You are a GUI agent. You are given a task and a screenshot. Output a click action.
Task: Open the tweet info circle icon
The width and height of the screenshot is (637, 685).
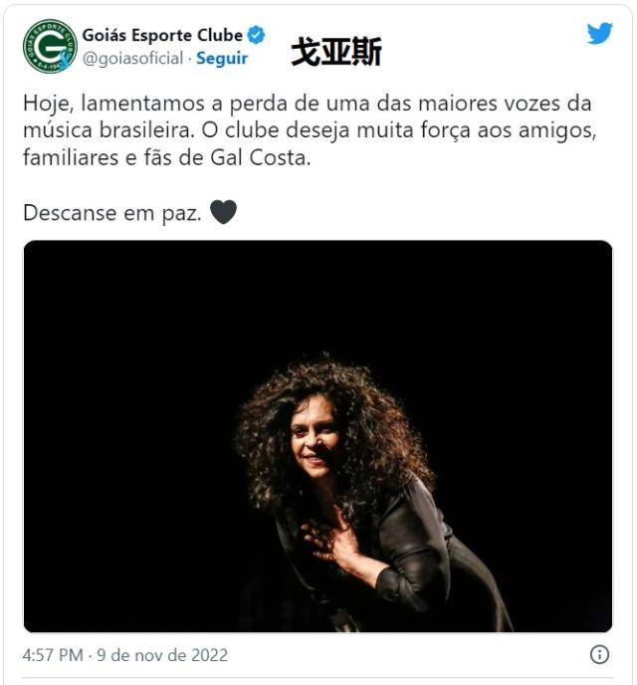pos(599,654)
